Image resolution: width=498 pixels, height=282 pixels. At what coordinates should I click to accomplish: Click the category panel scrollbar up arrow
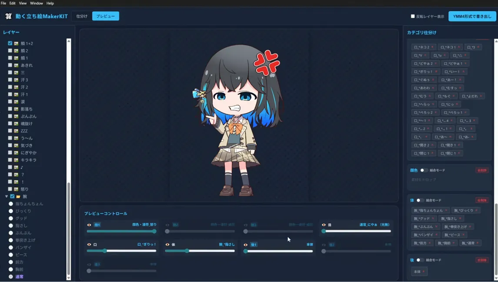pyautogui.click(x=496, y=41)
